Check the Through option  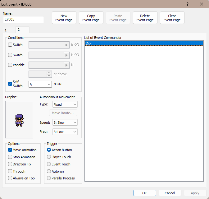tap(10, 171)
